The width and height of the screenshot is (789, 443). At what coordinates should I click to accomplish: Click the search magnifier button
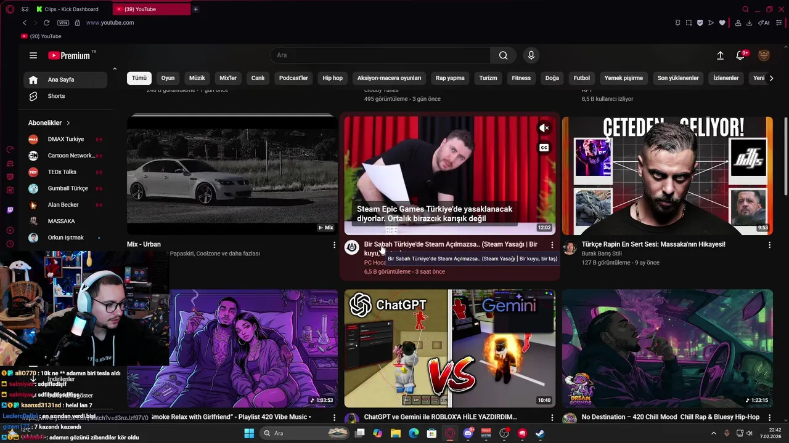tap(504, 55)
